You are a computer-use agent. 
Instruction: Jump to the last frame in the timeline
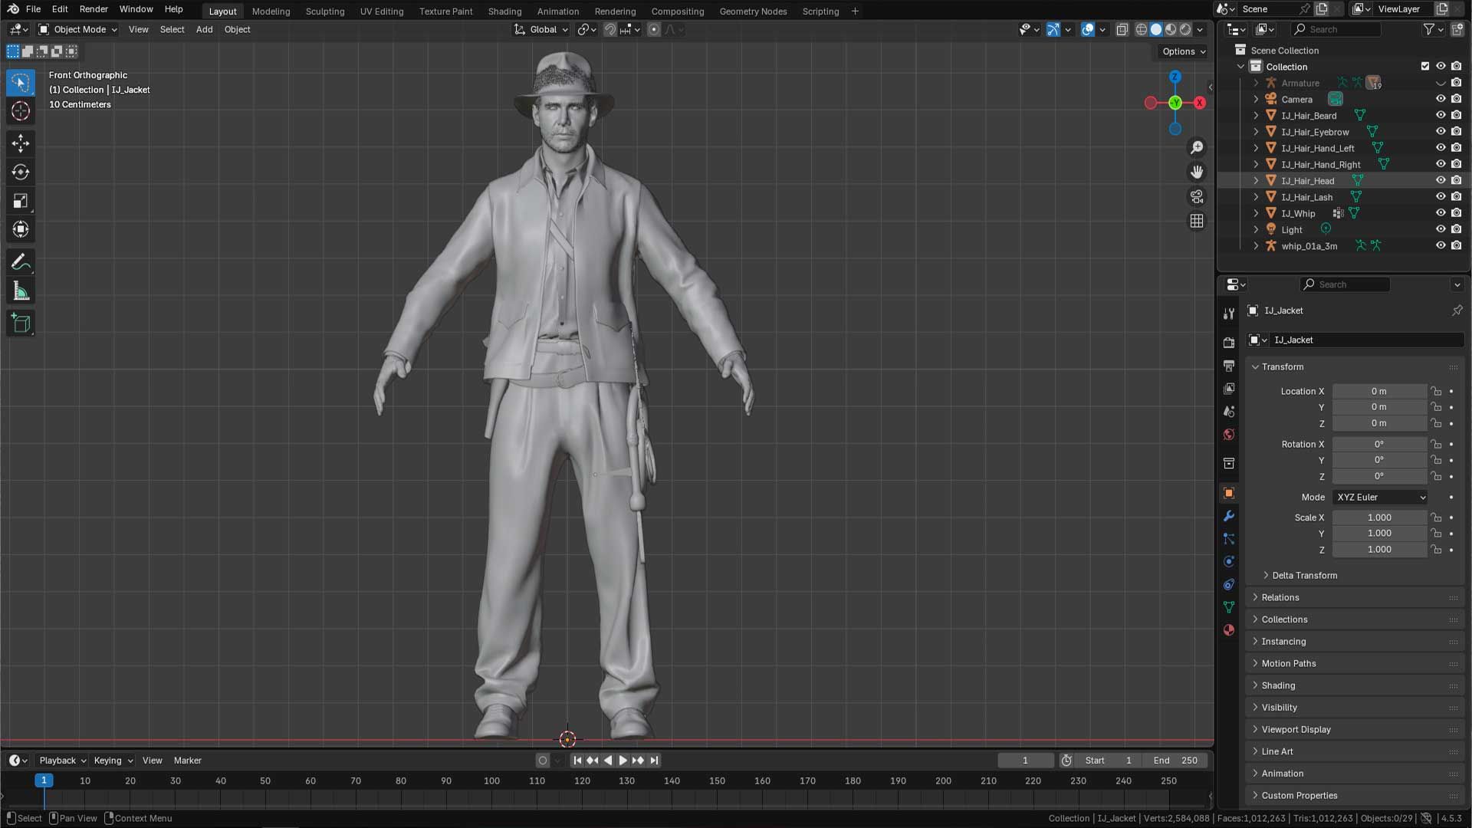click(x=654, y=760)
